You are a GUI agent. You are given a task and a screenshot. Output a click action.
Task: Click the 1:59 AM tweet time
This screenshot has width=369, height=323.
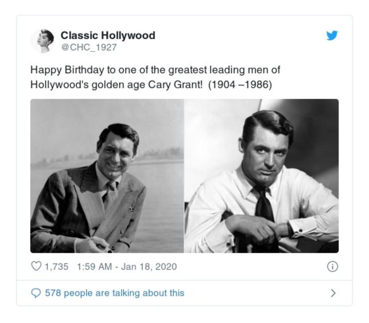(94, 267)
